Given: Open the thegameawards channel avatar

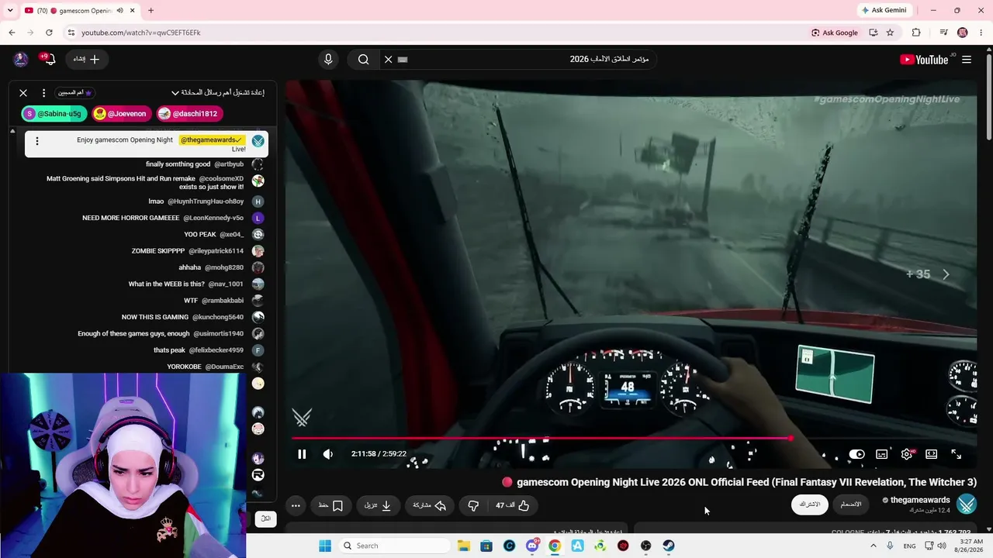Looking at the screenshot, I should tap(967, 505).
